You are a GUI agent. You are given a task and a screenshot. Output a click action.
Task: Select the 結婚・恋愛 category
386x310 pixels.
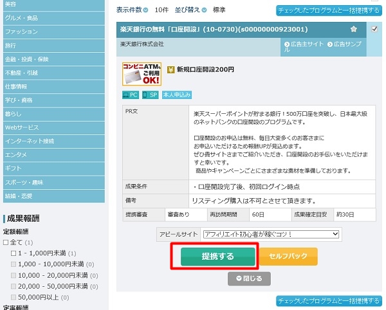54,196
